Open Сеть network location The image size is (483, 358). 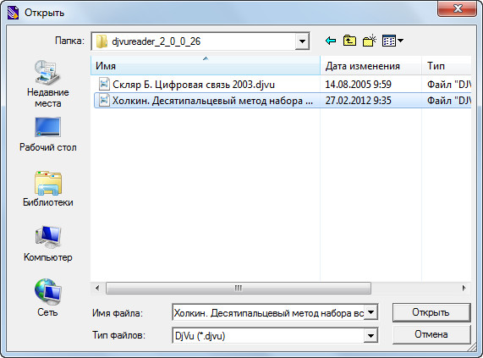click(x=47, y=298)
